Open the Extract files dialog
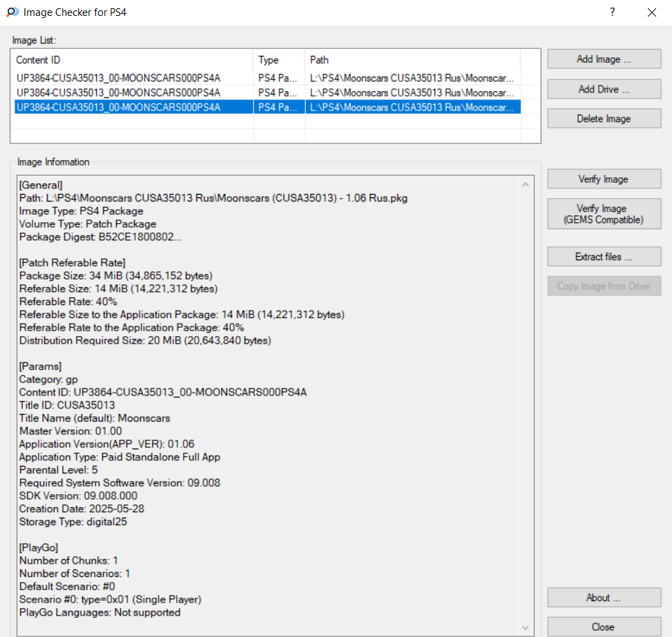 click(604, 257)
